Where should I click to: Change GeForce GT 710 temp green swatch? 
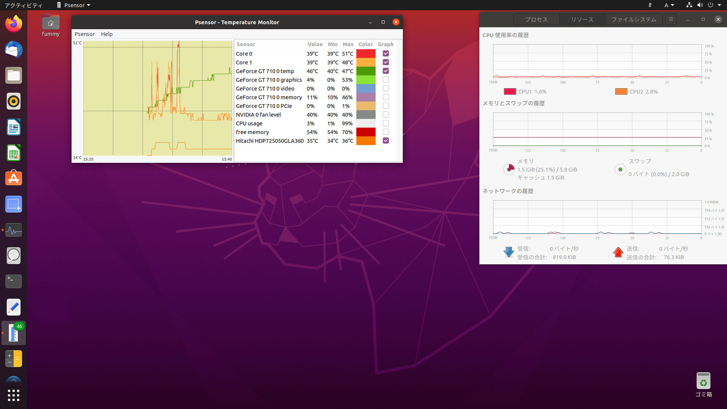tap(366, 71)
